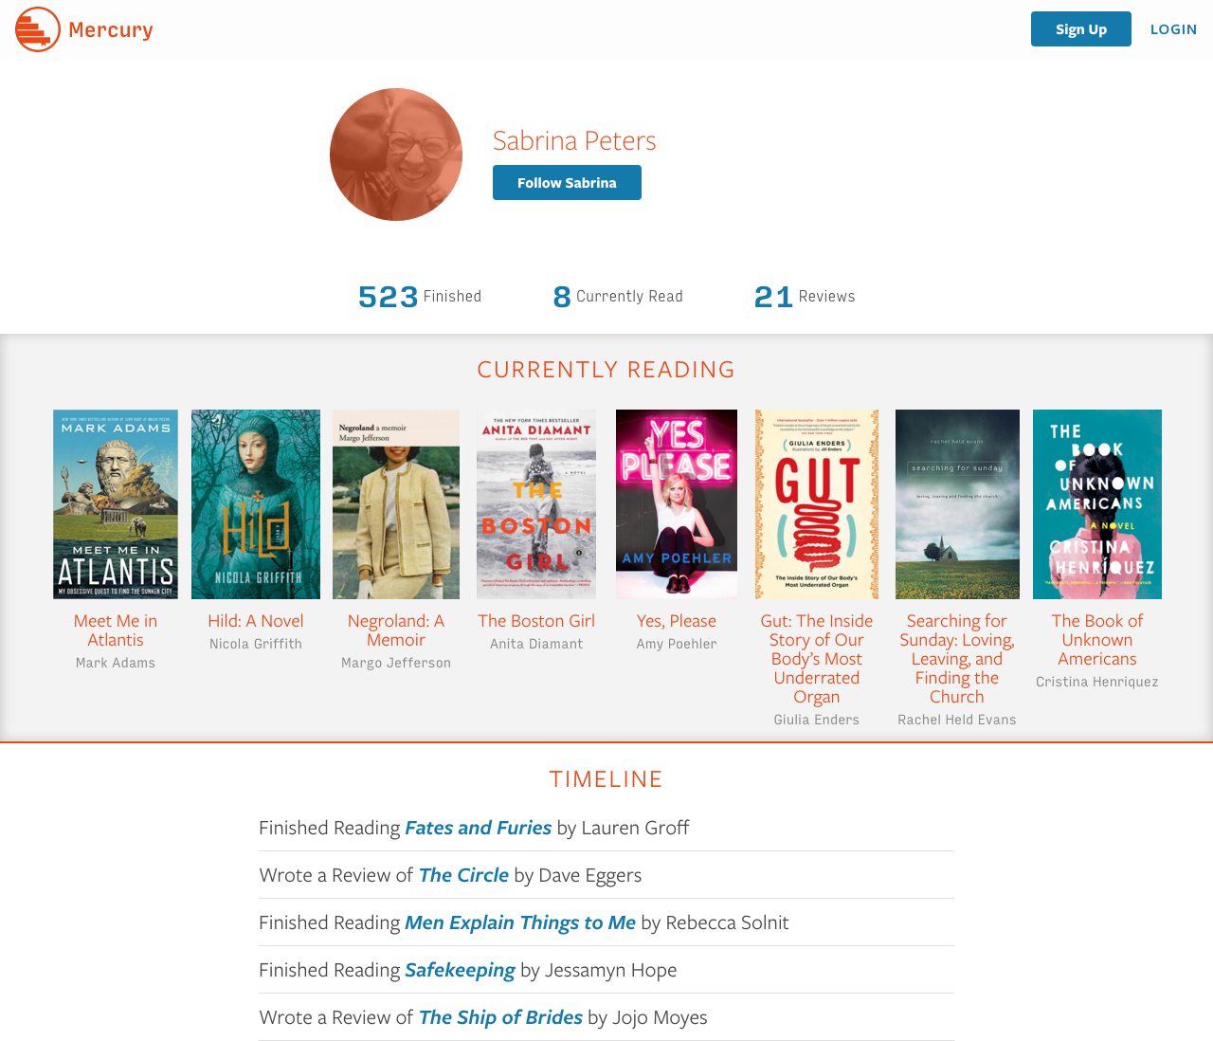Click author name Cristina Henriquez

(x=1097, y=682)
